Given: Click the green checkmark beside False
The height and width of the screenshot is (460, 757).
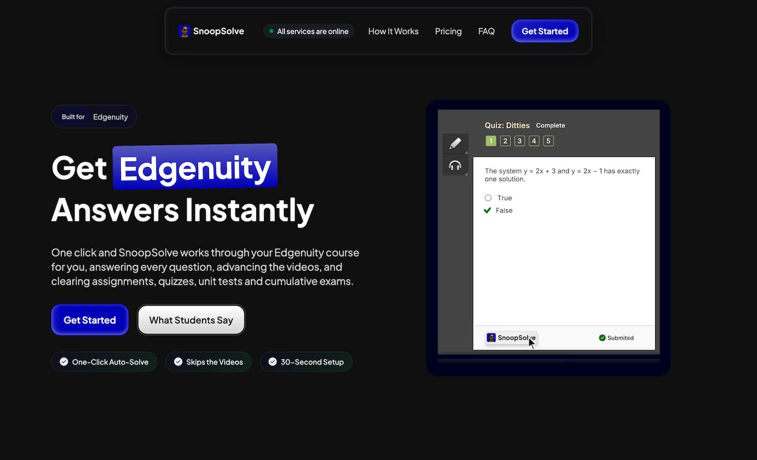Looking at the screenshot, I should [x=487, y=210].
